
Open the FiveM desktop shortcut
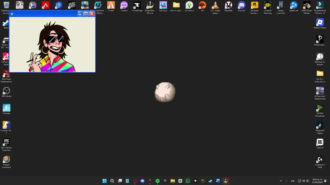coord(111,7)
